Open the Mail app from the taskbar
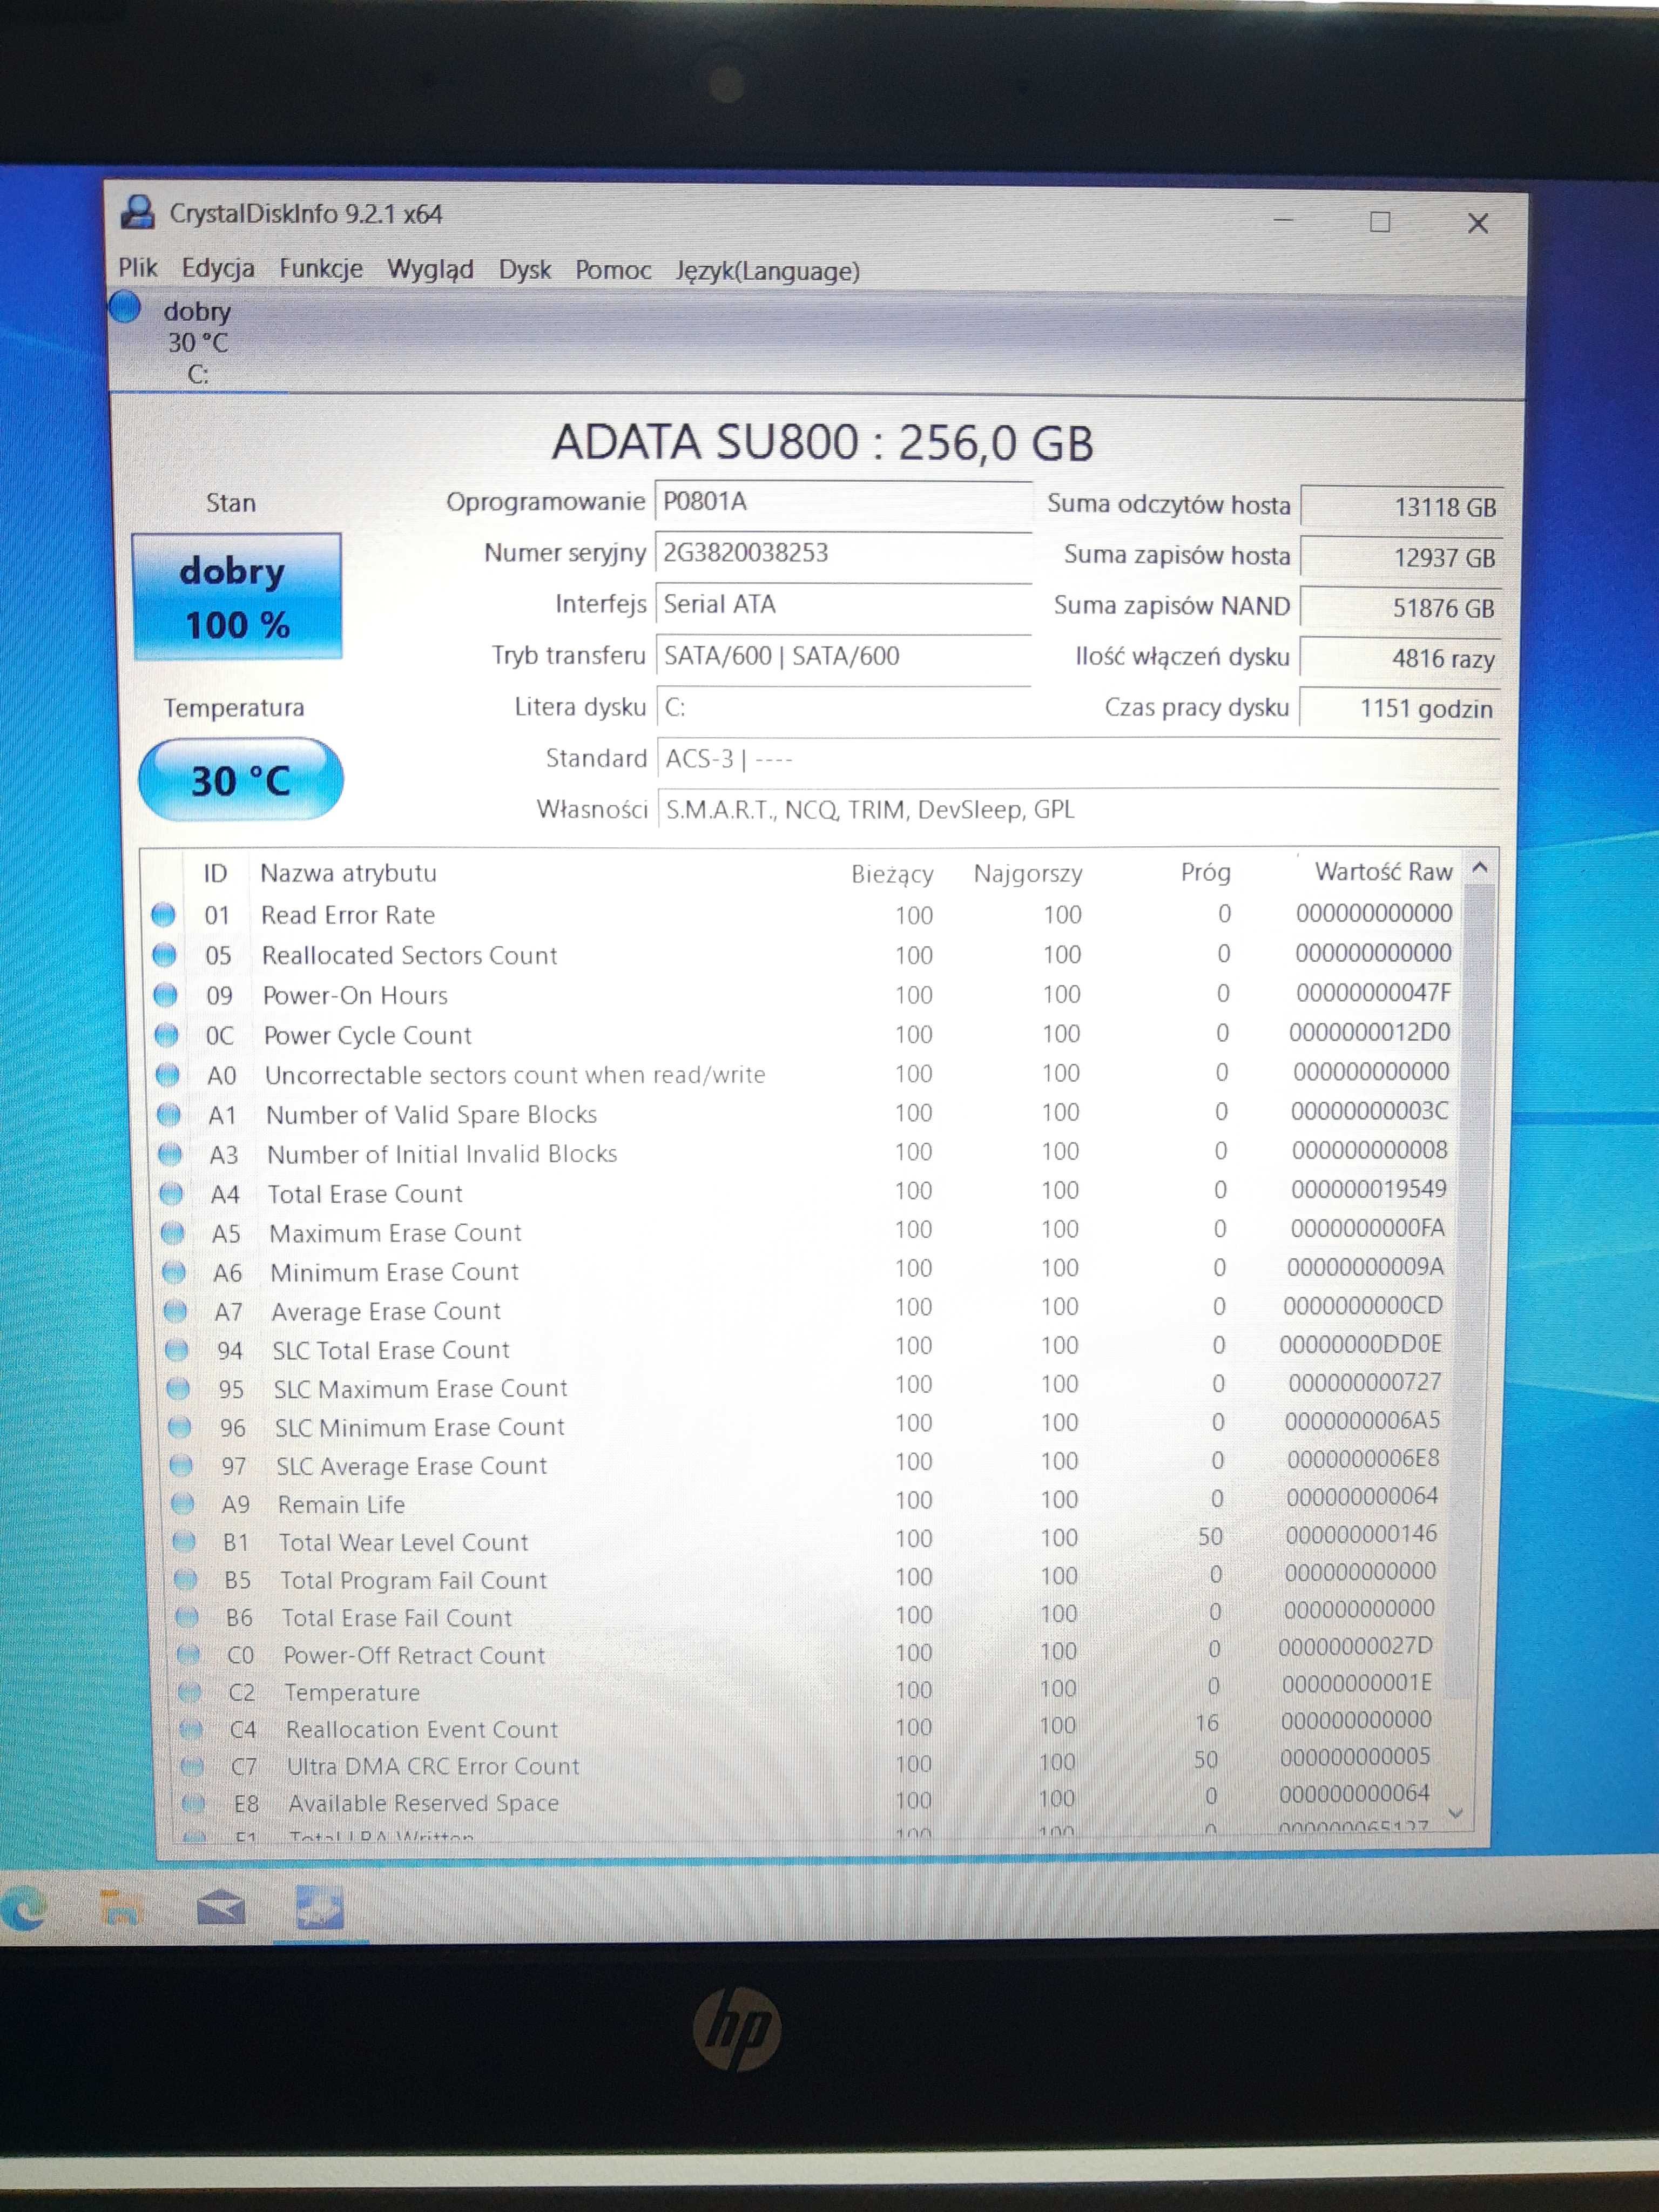The height and width of the screenshot is (2212, 1659). pyautogui.click(x=220, y=1909)
